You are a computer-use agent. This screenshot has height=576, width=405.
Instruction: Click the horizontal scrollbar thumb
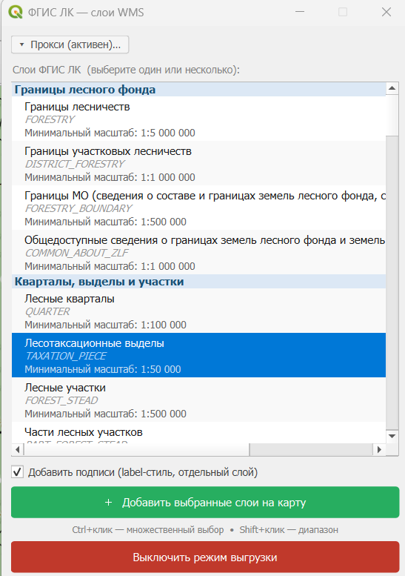click(x=136, y=449)
